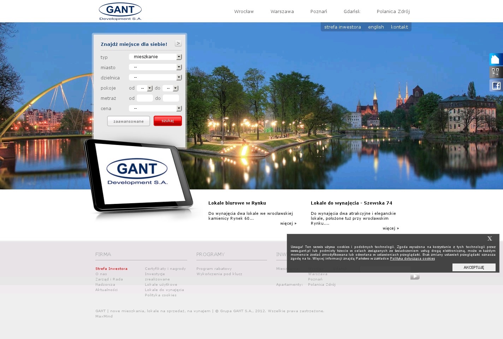Click the 'Apartamenty:' label in the footer
Viewport: 503px width, 339px height.
click(289, 285)
